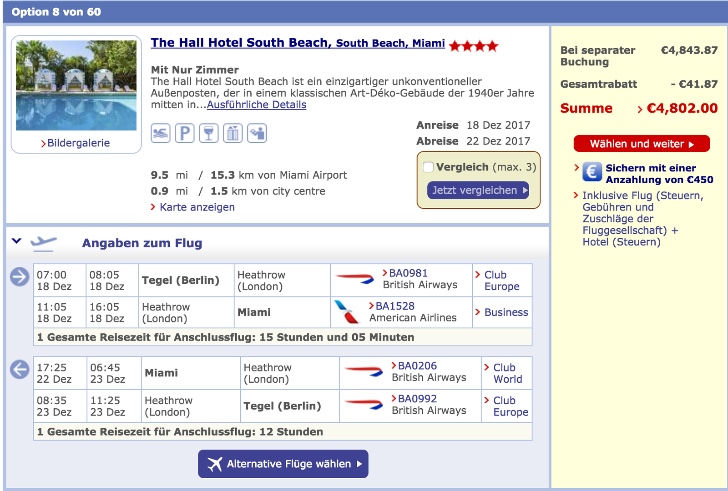Click Sichern mit einer Anzahlung von €450
Viewport: 728px width, 491px height.
pyautogui.click(x=659, y=174)
